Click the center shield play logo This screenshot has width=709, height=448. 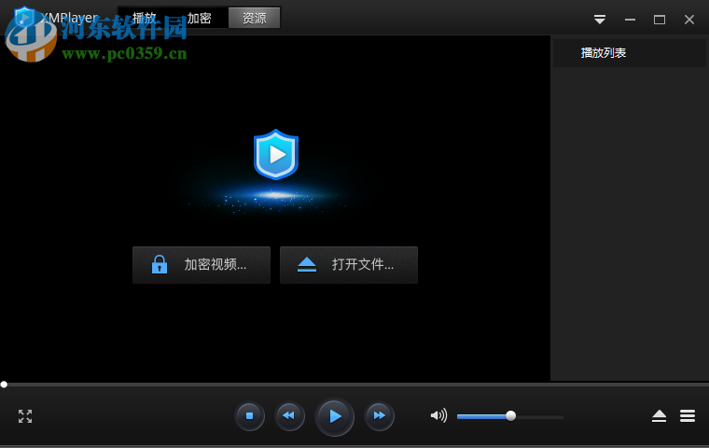point(276,154)
